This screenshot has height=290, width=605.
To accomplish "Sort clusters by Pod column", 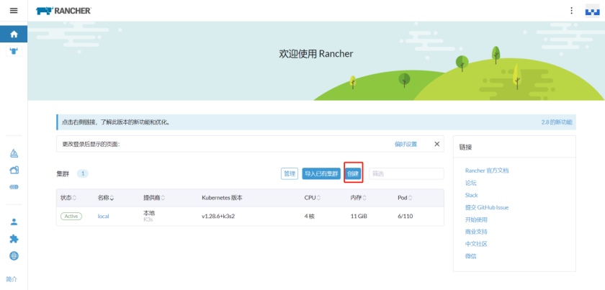I will tap(405, 198).
